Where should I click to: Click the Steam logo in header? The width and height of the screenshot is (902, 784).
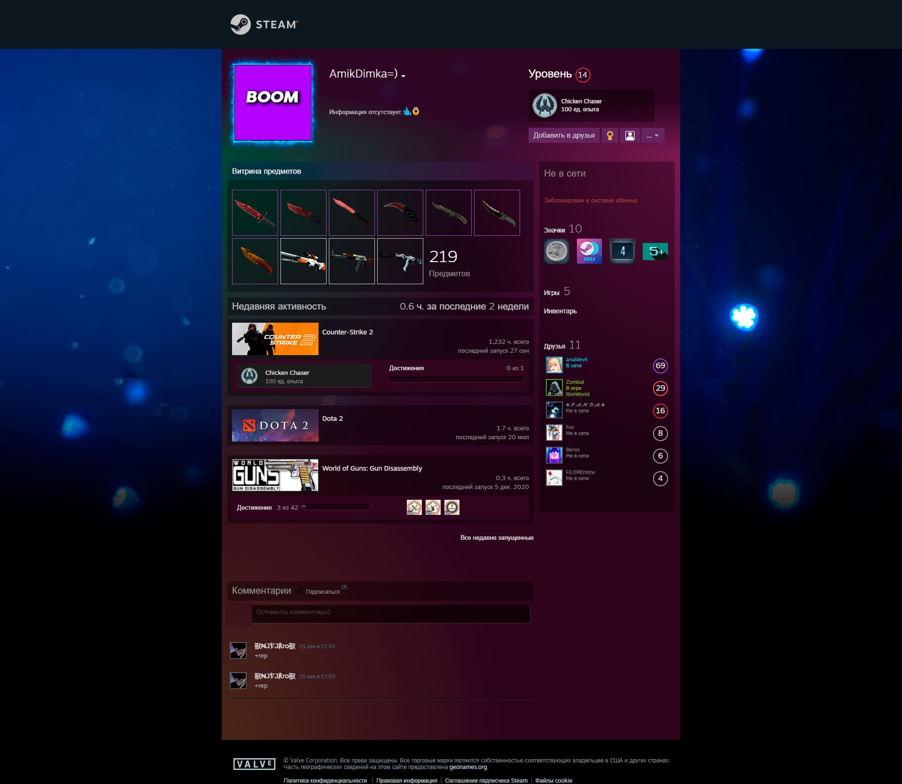tap(264, 24)
